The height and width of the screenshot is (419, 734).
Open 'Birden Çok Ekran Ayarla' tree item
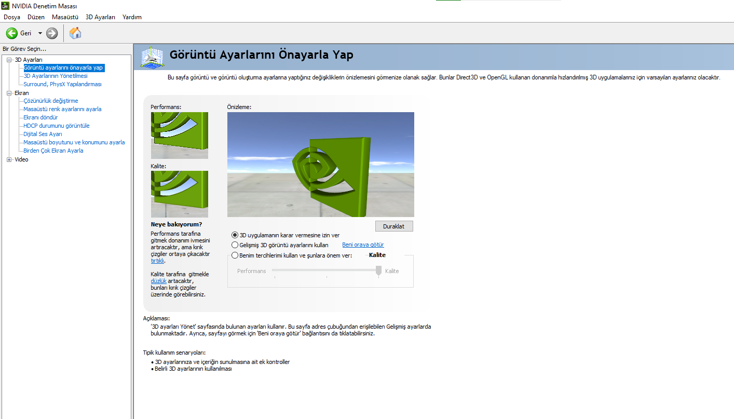[x=53, y=151]
